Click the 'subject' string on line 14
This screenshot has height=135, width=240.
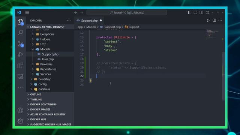click(111, 42)
